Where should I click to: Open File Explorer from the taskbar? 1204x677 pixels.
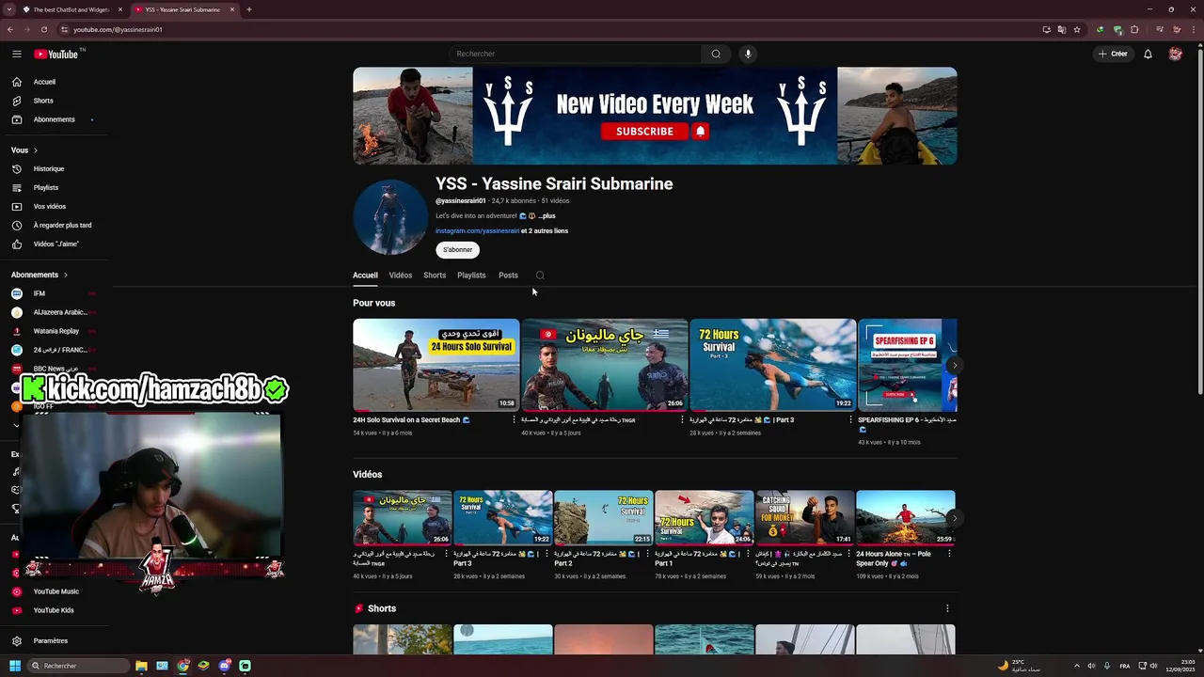coord(141,666)
